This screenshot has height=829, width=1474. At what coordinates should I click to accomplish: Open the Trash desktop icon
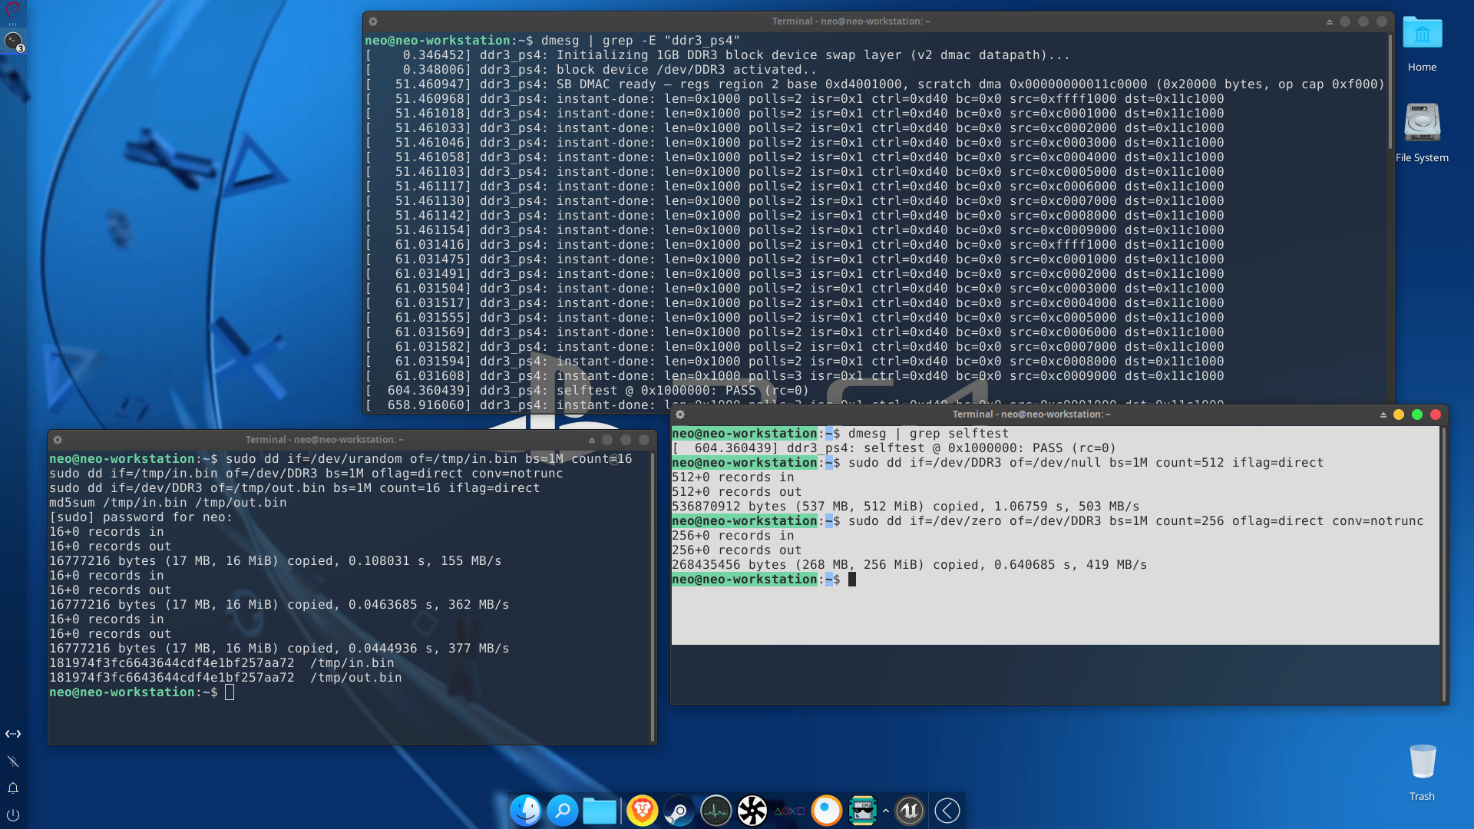pos(1422,772)
